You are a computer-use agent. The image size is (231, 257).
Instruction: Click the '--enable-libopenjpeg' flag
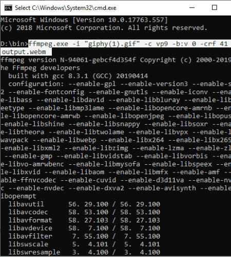coord(124,116)
